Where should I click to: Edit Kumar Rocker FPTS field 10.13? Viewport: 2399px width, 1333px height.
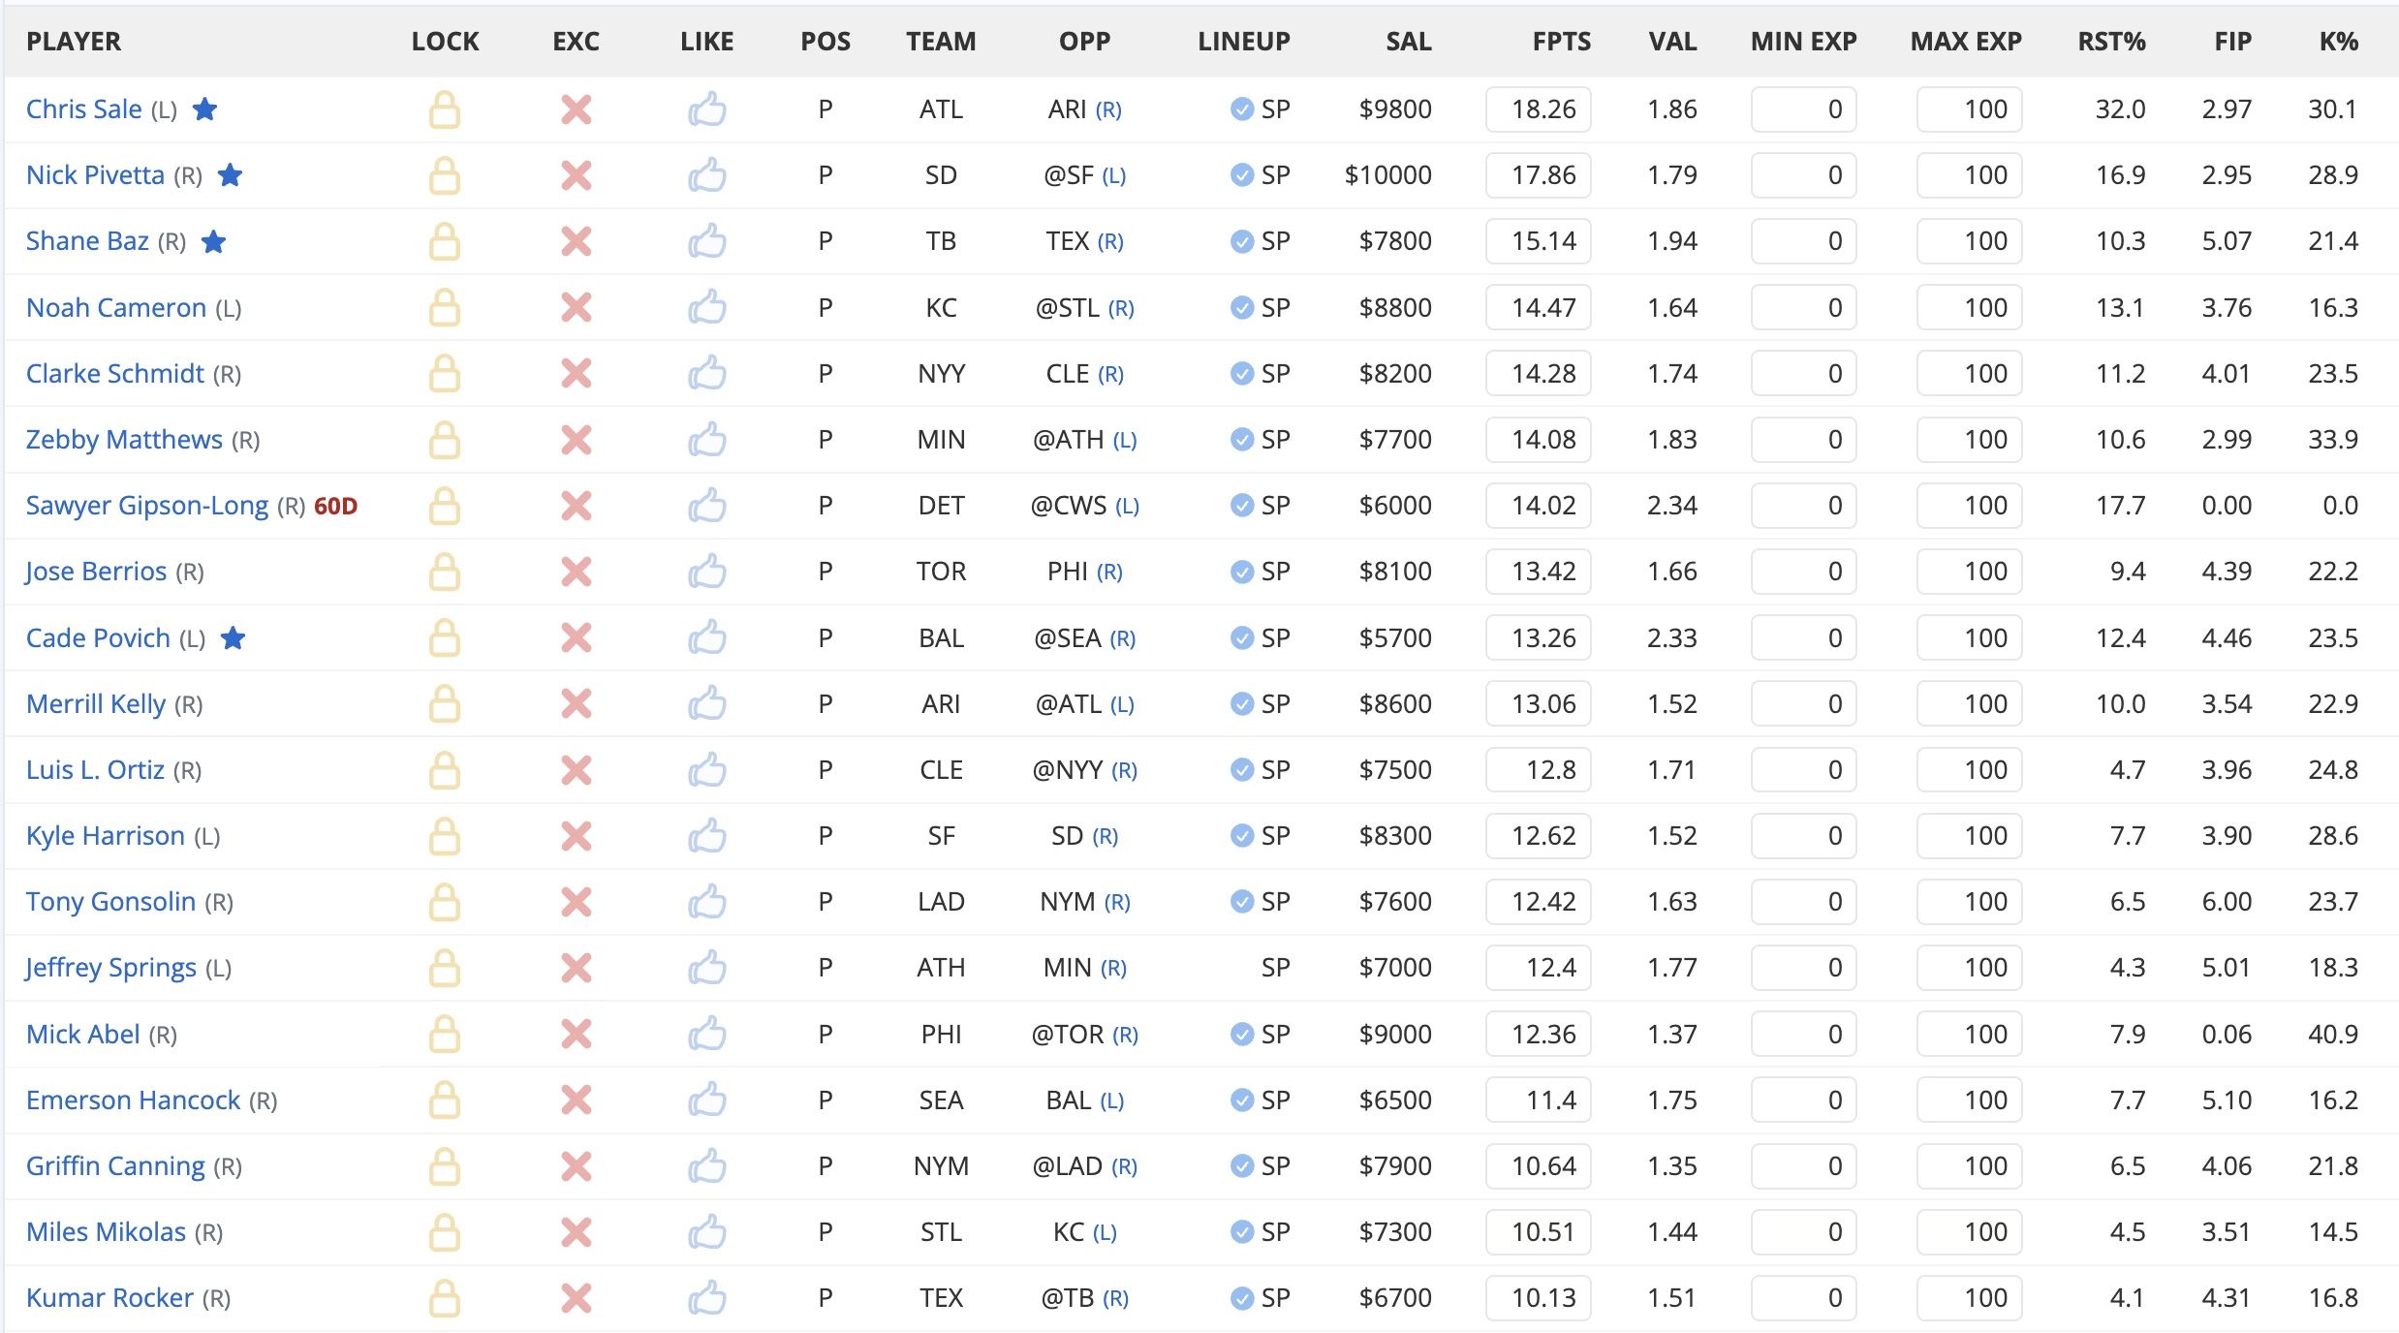coord(1539,1298)
